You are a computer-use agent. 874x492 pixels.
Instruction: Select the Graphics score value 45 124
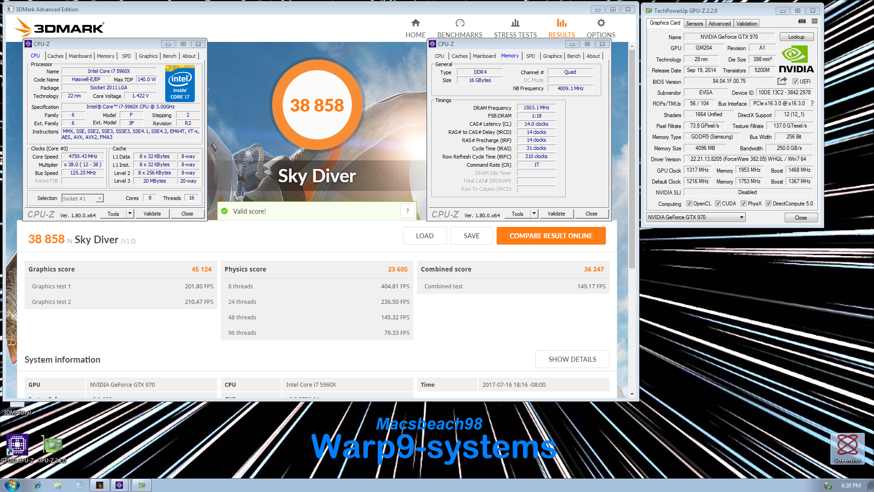[201, 269]
